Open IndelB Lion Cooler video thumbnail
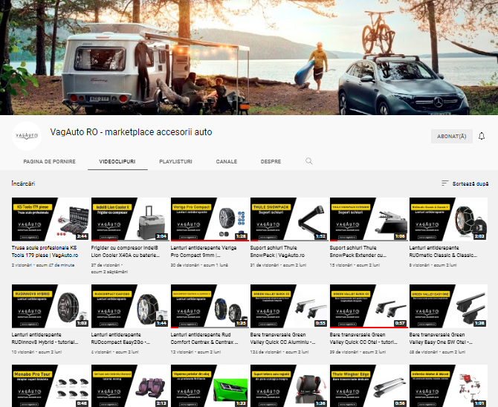The height and width of the screenshot is (407, 498). click(x=130, y=219)
